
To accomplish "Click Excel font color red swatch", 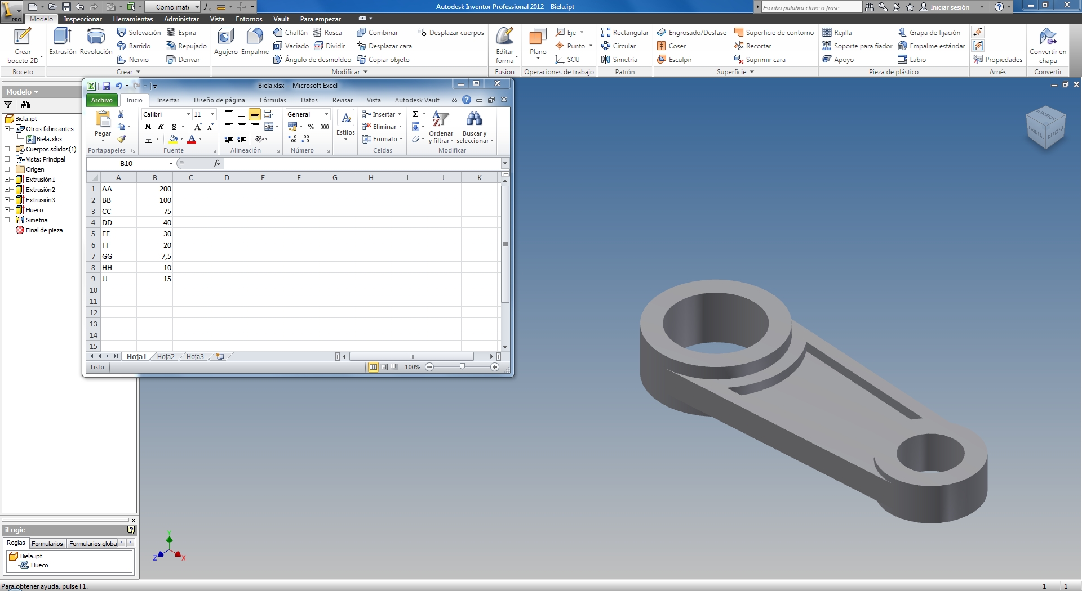I will [x=192, y=139].
